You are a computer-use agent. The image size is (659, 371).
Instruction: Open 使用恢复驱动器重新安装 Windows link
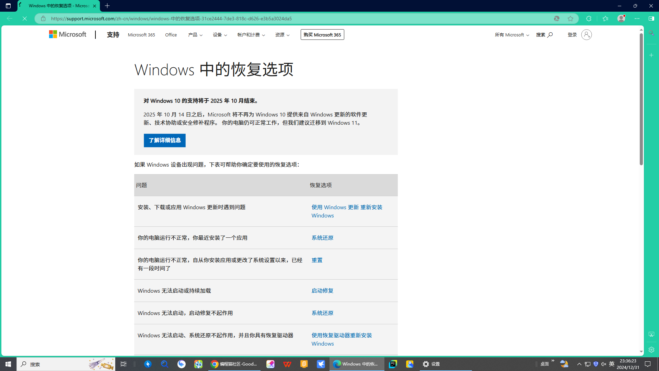(x=342, y=339)
